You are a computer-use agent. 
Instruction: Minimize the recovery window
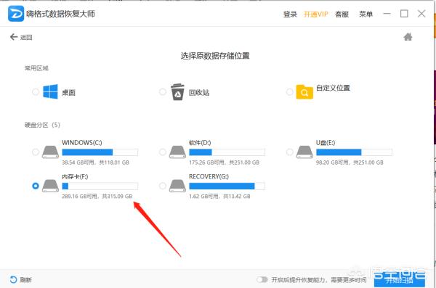point(387,14)
